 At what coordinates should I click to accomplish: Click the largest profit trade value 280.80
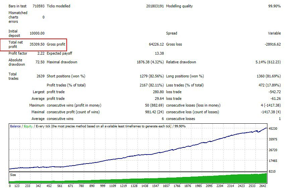(158, 92)
